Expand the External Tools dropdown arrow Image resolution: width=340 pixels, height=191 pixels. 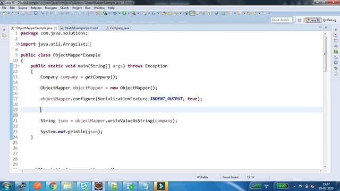[x=138, y=13]
